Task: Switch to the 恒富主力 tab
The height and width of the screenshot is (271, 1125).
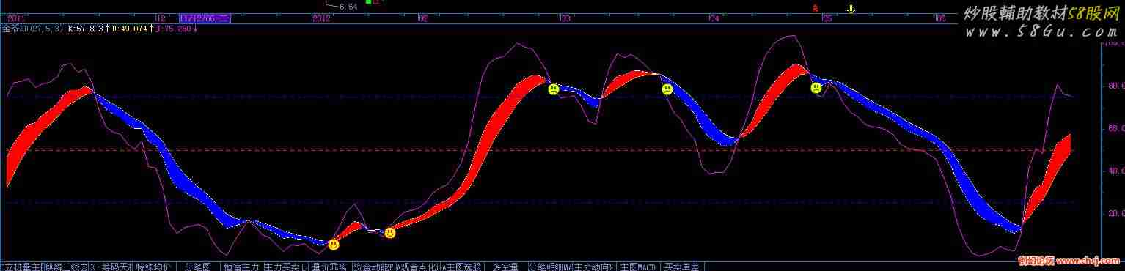Action: coord(241,267)
